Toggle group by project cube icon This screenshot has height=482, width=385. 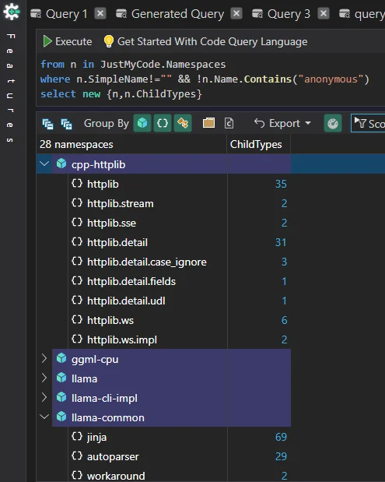[142, 123]
